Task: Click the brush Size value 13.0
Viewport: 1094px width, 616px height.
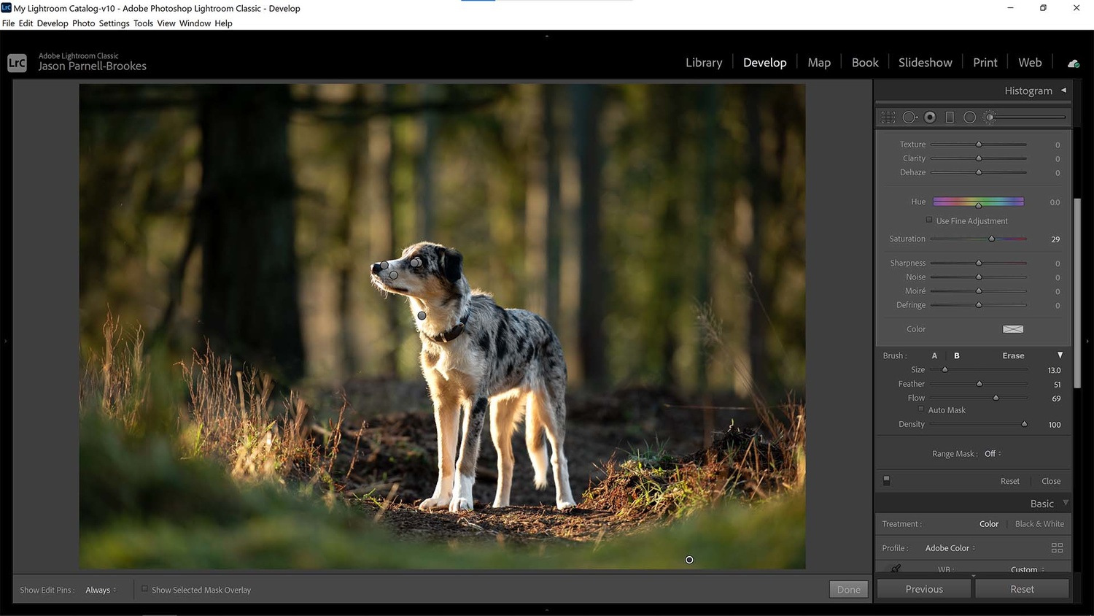Action: tap(1054, 370)
